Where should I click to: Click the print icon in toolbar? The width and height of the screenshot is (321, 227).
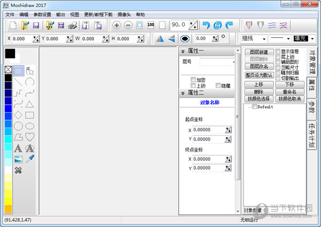pos(73,25)
